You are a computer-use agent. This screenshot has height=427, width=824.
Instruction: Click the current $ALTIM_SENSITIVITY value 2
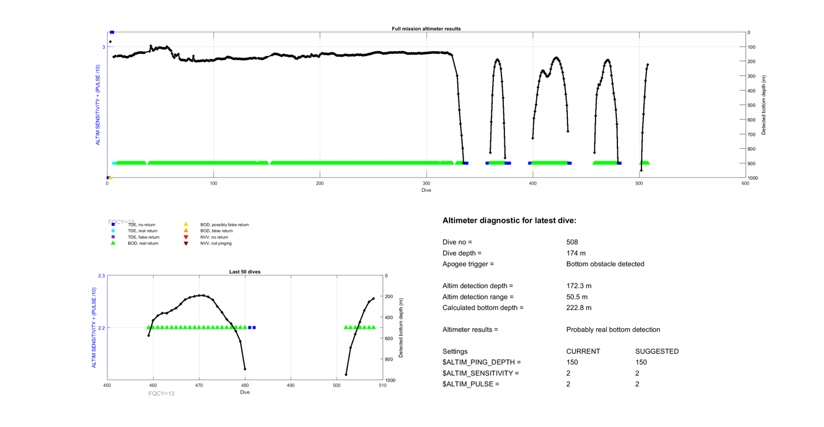coord(569,373)
